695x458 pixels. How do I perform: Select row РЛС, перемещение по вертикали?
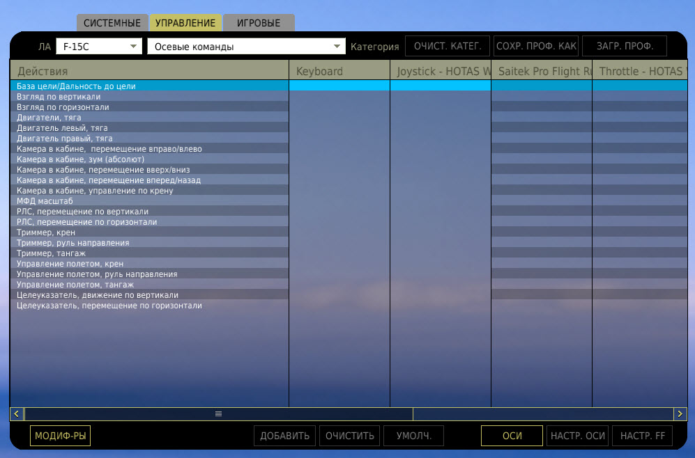(x=149, y=211)
